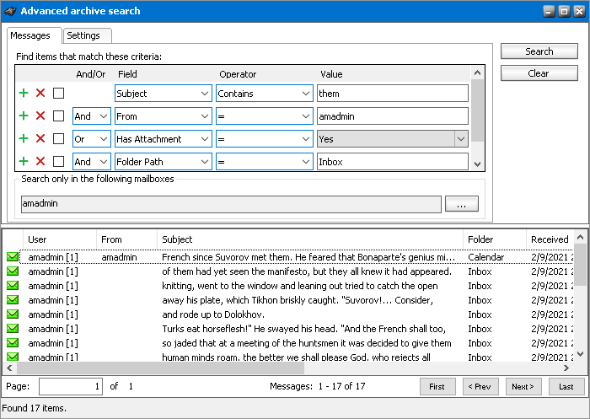Delete the Has Attachment criterion row
Image resolution: width=590 pixels, height=419 pixels.
pyautogui.click(x=40, y=139)
